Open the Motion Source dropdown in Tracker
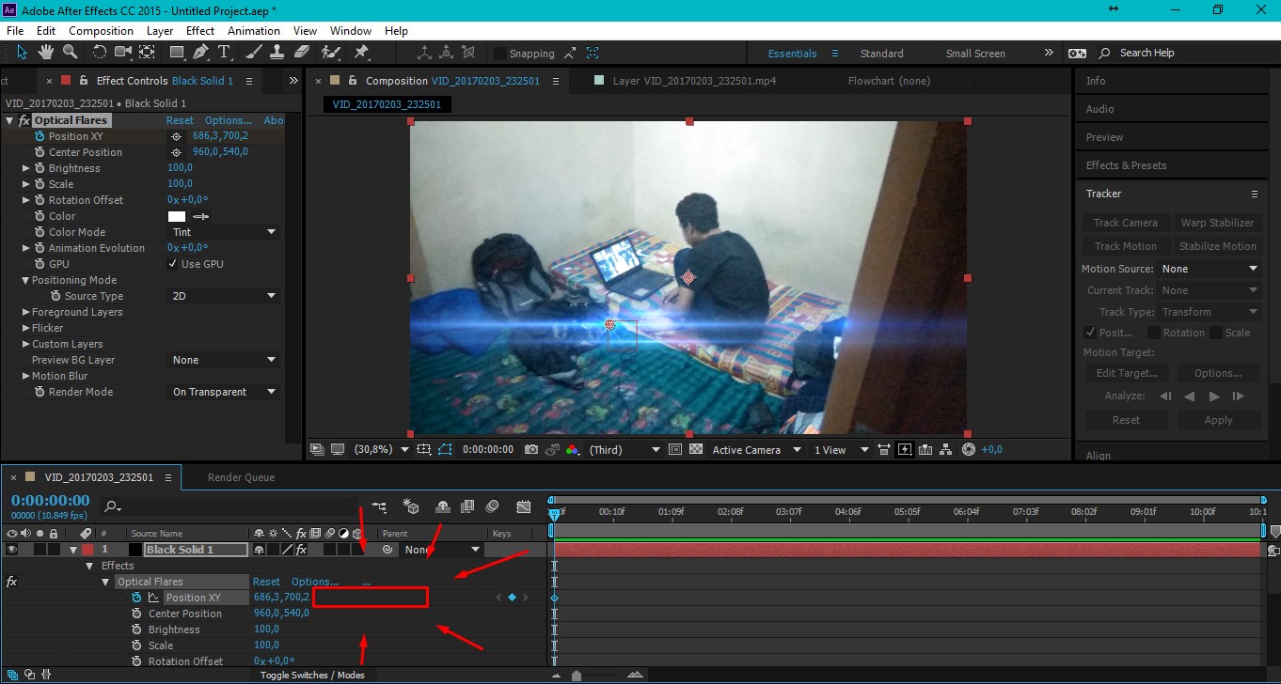This screenshot has height=684, width=1281. click(x=1210, y=269)
